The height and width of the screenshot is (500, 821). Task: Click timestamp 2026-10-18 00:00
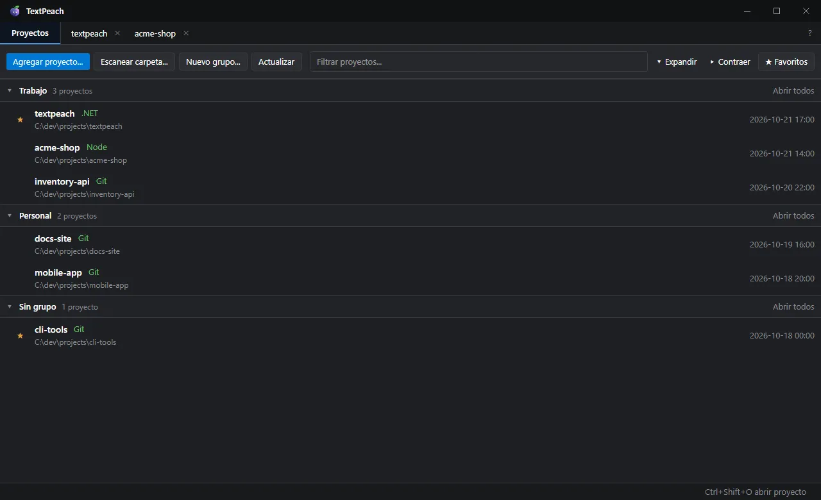coord(782,336)
